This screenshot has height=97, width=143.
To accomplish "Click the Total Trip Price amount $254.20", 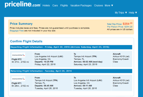I will click(127, 24).
